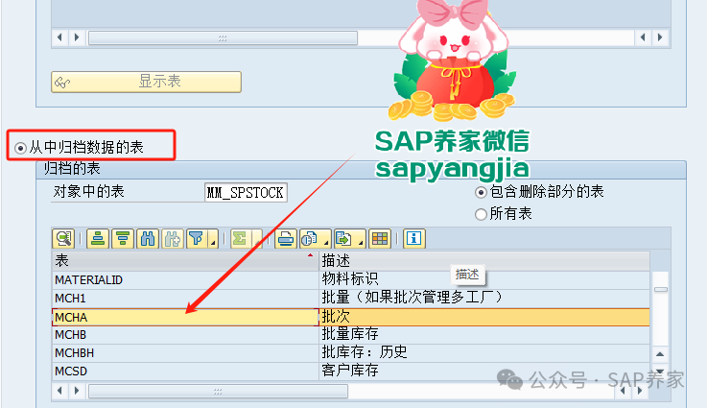The width and height of the screenshot is (707, 408).
Task: Click the 客户库存 description cell
Action: click(x=484, y=371)
